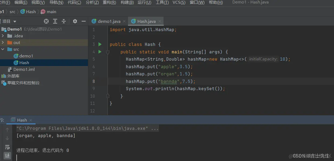
Task: Open the 分析(Z) menu
Action: 92,2
